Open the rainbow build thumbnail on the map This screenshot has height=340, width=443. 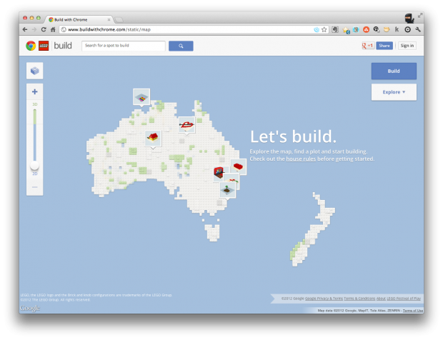[x=141, y=97]
